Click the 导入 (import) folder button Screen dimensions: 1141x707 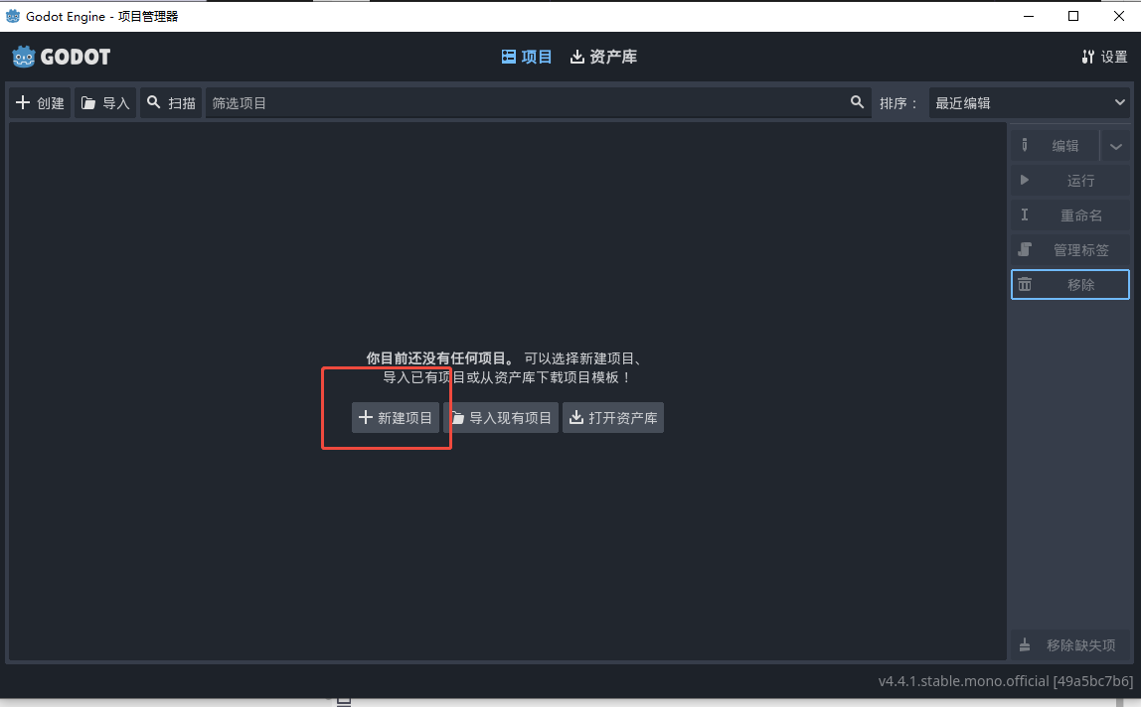pos(105,102)
